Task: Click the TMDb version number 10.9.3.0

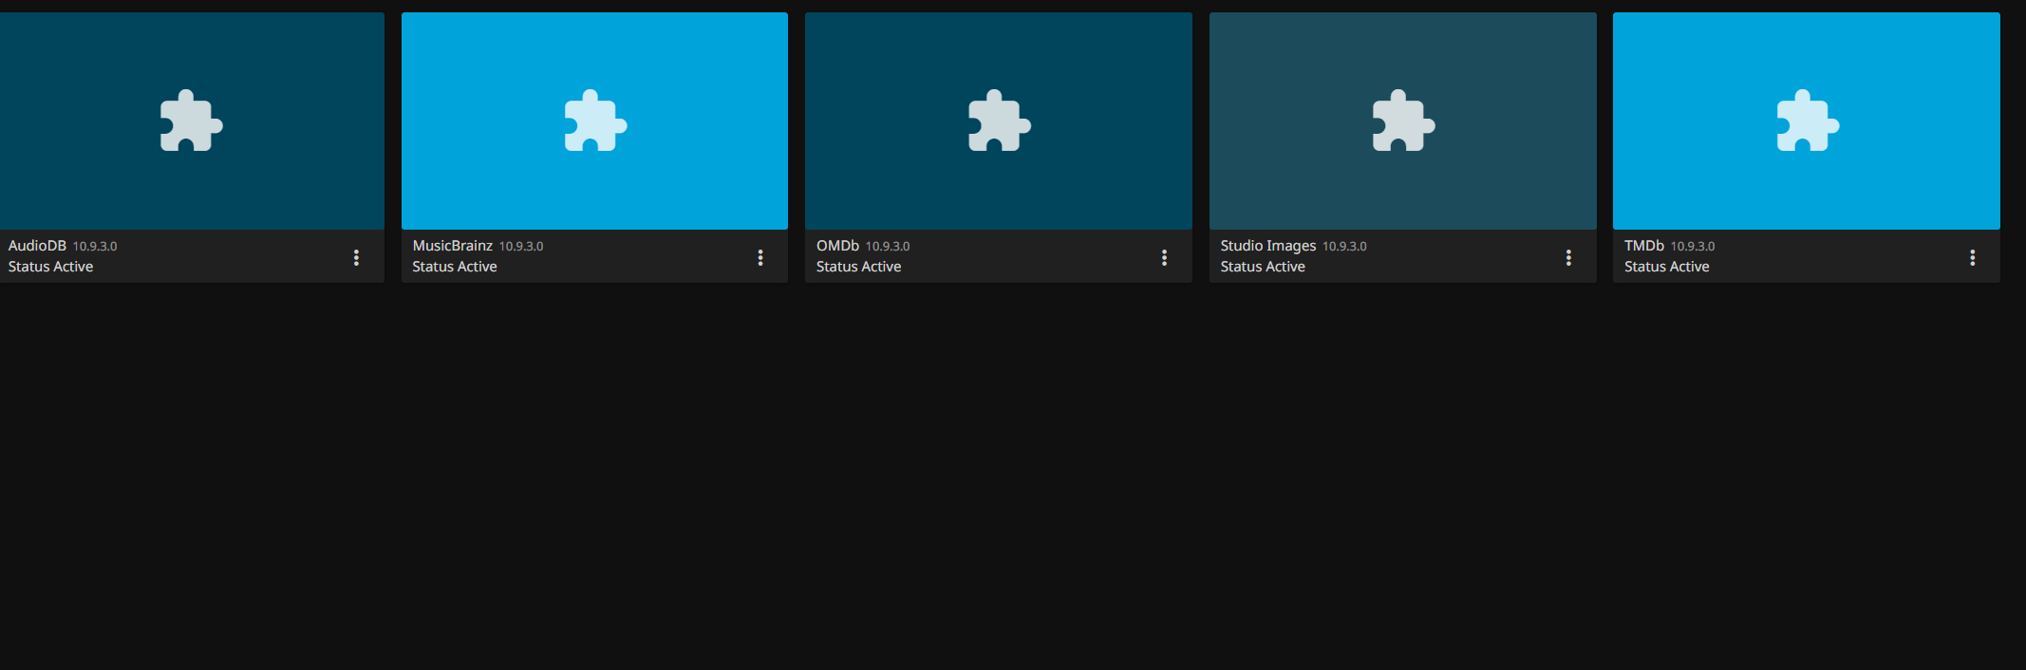Action: coord(1692,247)
